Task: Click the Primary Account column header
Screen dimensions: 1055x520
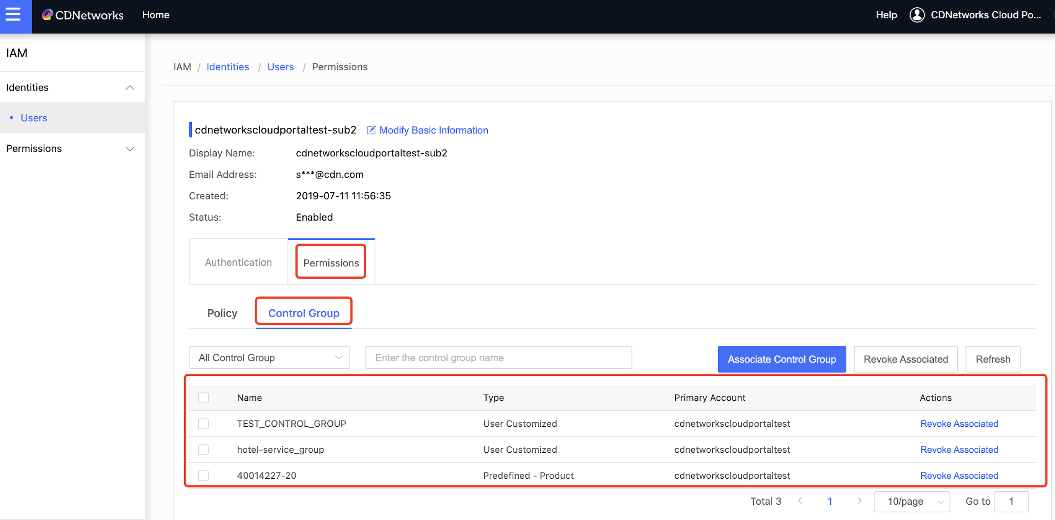Action: [709, 398]
